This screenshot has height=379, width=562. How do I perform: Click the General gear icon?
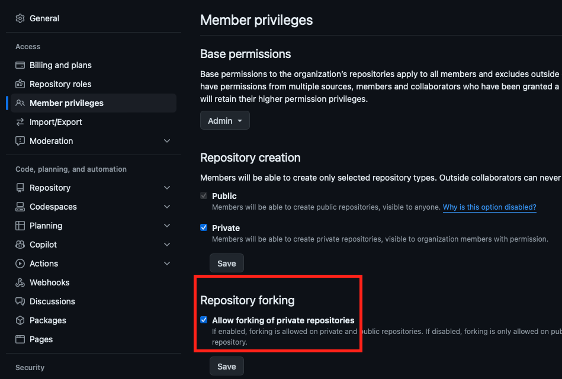tap(20, 18)
